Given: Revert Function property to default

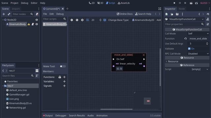Looking at the screenshot, I should [x=186, y=39].
